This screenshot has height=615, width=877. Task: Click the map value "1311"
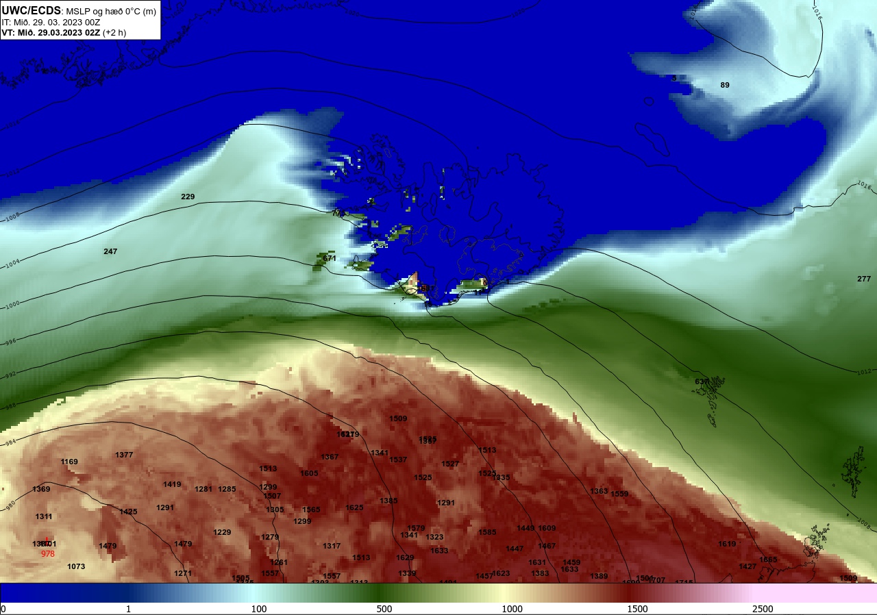point(44,516)
